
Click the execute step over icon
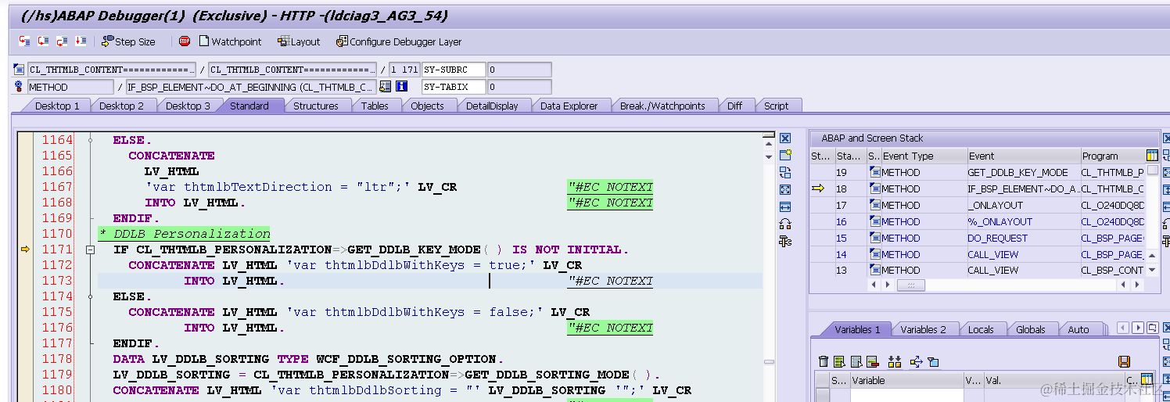pyautogui.click(x=44, y=41)
